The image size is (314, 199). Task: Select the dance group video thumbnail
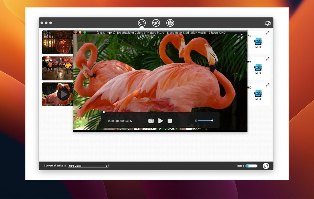coord(58,68)
